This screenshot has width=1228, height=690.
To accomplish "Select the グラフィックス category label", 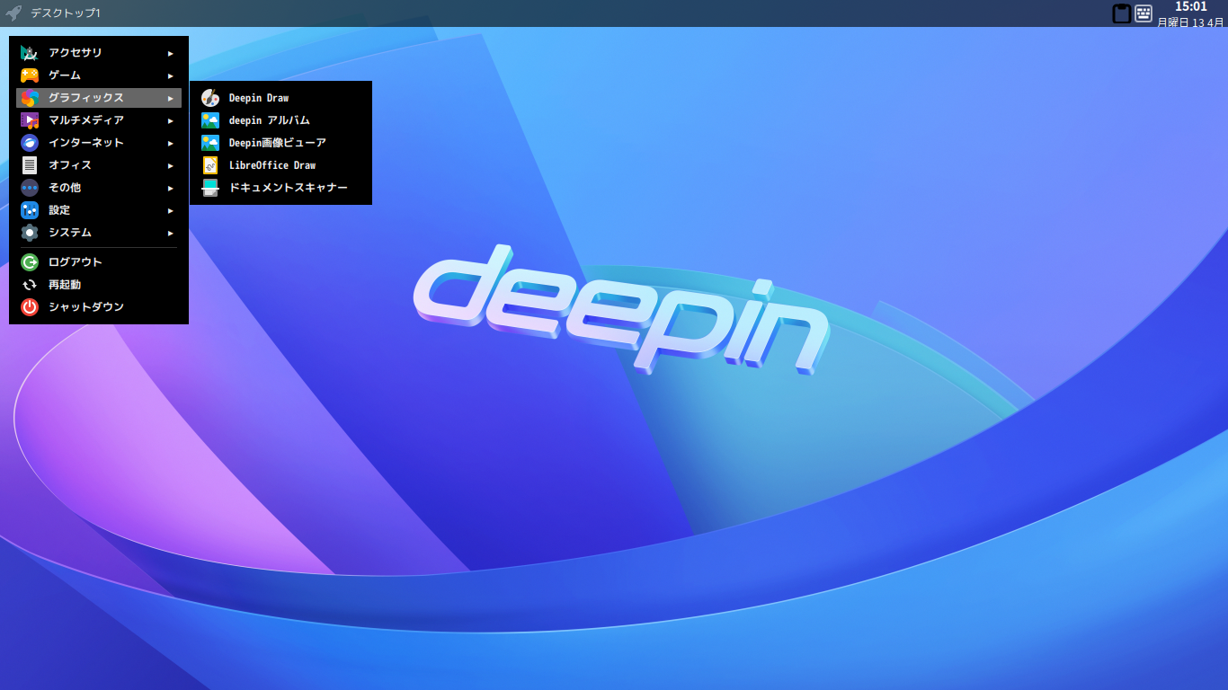I will [x=86, y=98].
